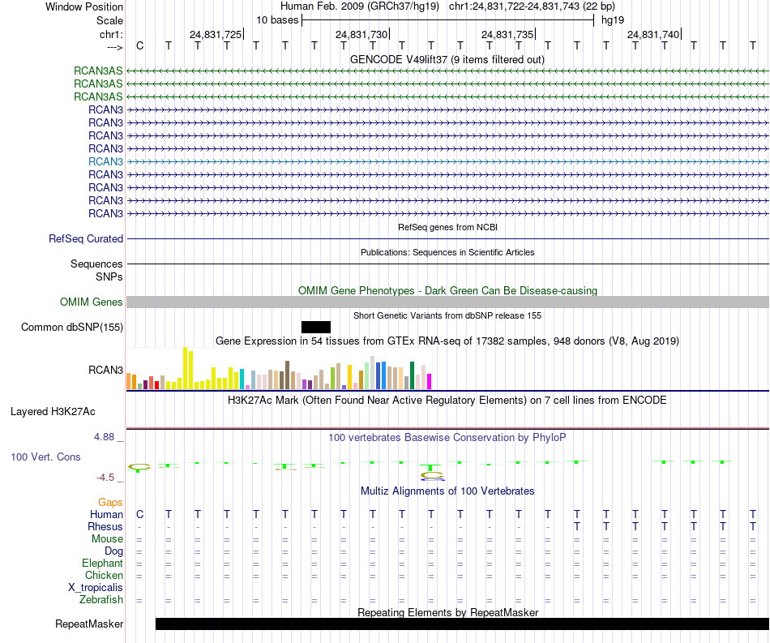Click the Chicken alignment row label

coord(104,575)
